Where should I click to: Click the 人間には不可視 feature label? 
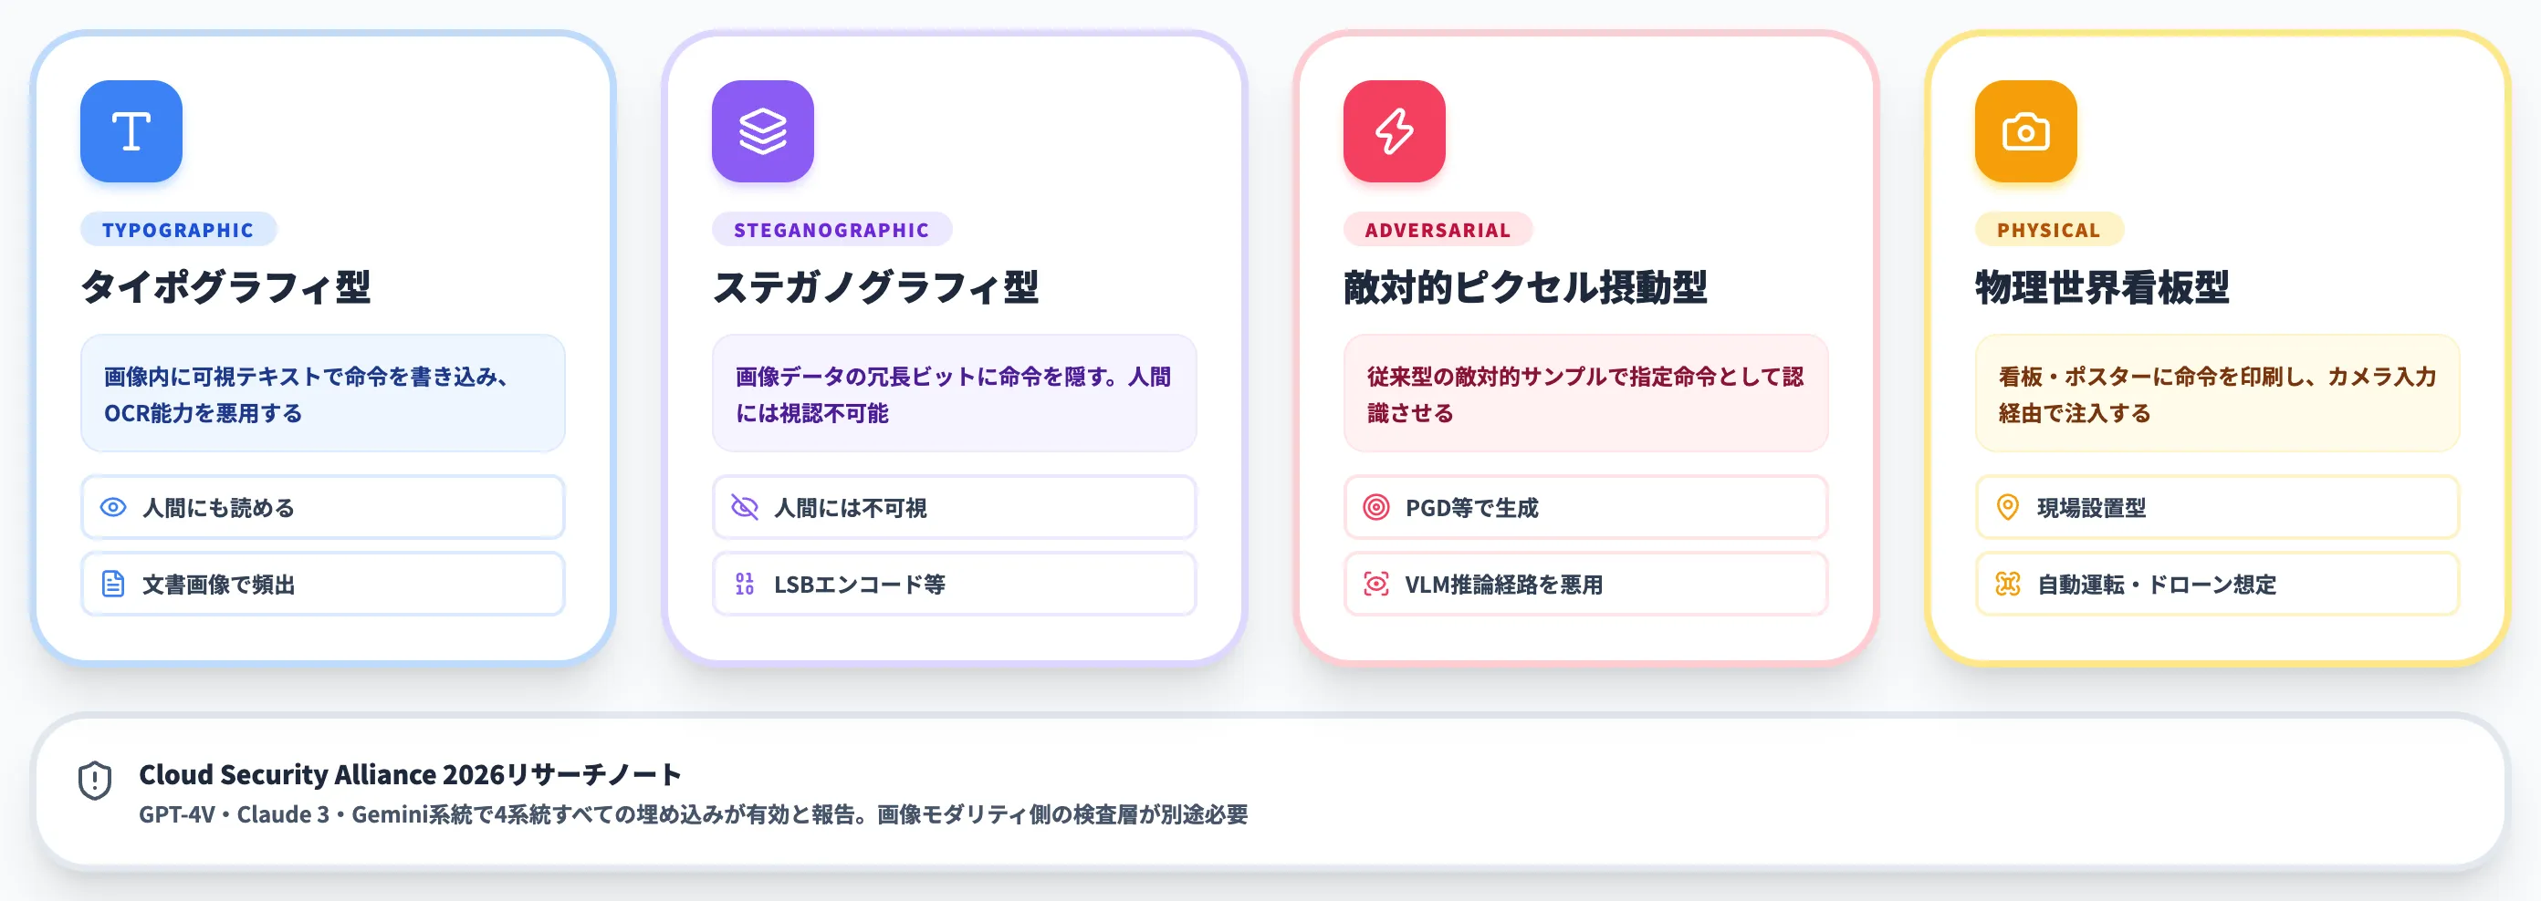(851, 508)
